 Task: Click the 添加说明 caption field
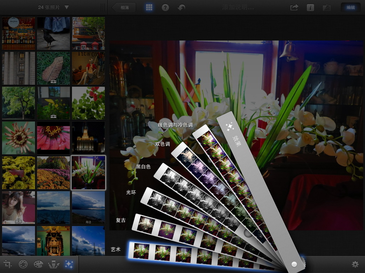238,7
